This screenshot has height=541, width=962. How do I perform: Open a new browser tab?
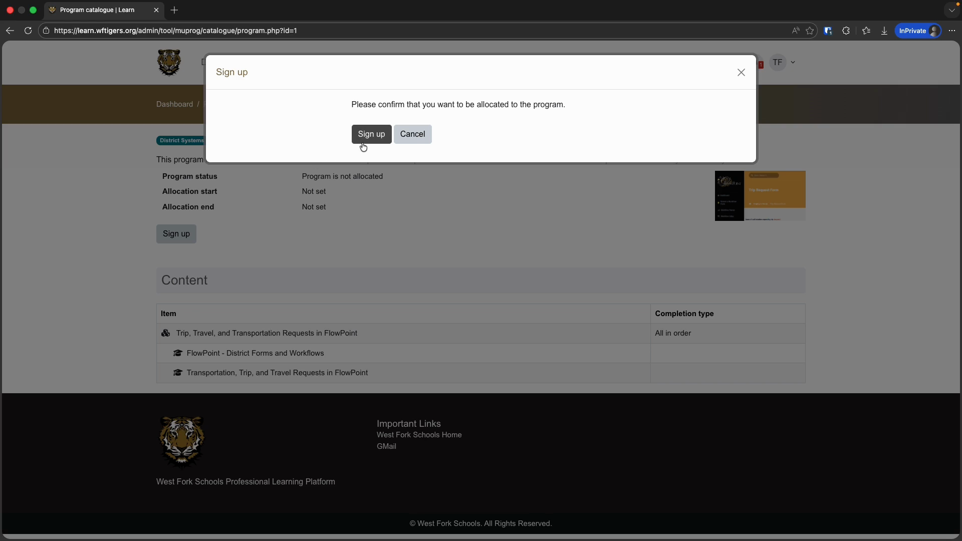174,10
